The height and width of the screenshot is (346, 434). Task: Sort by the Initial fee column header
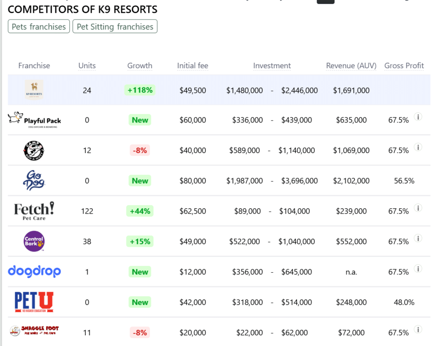[x=193, y=66]
